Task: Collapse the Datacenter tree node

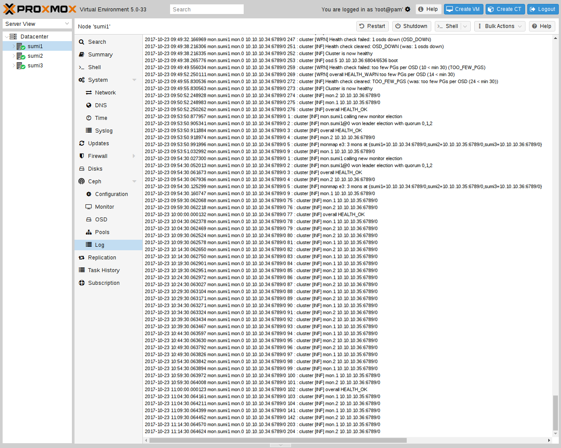Action: (7, 37)
